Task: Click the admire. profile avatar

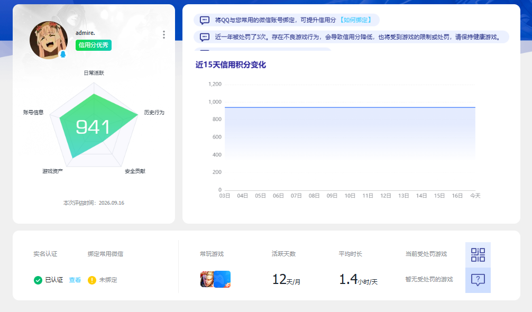Action: pos(49,40)
